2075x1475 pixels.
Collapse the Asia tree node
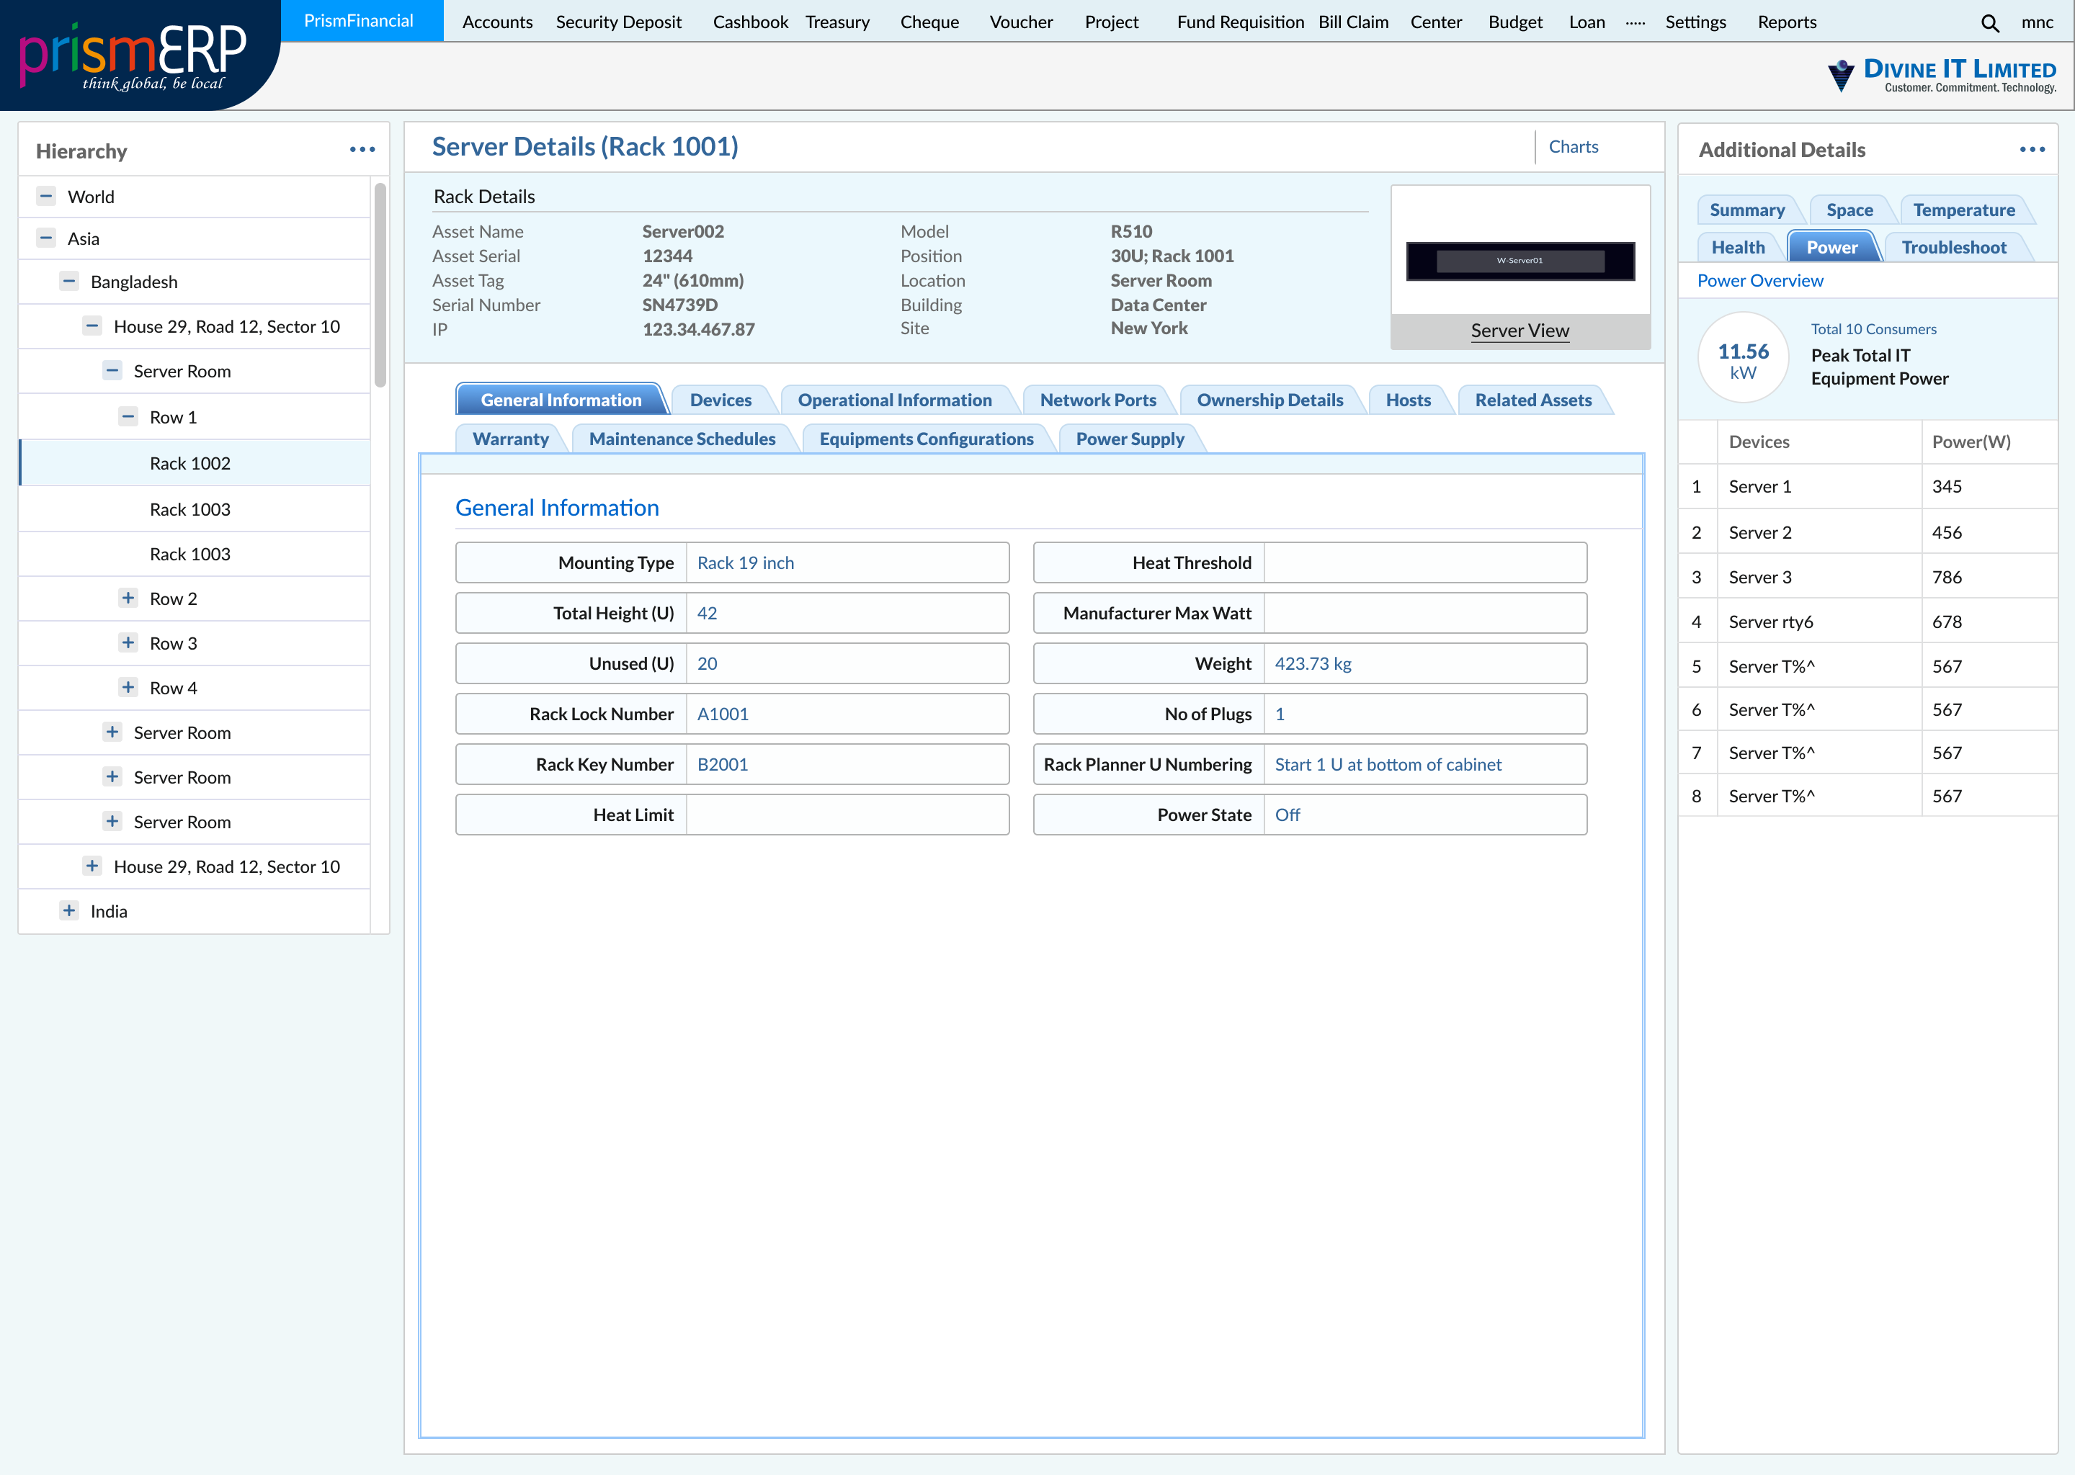pos(45,238)
